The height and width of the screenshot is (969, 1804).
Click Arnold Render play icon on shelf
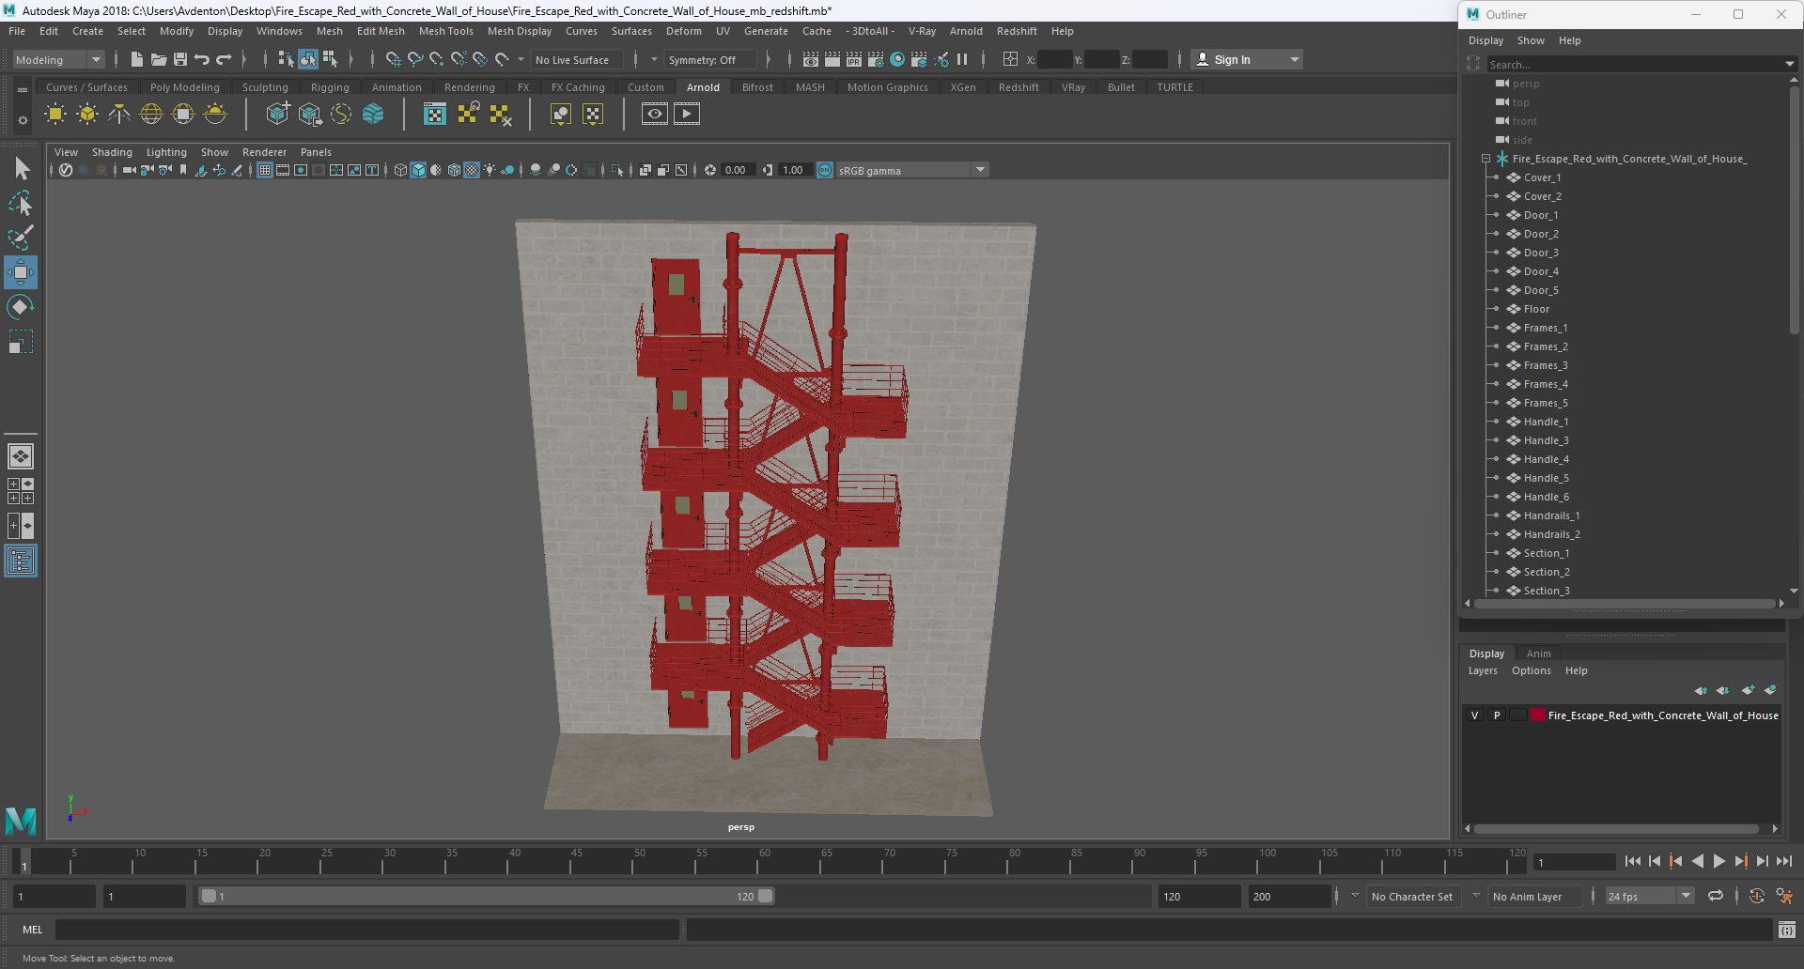pyautogui.click(x=687, y=115)
